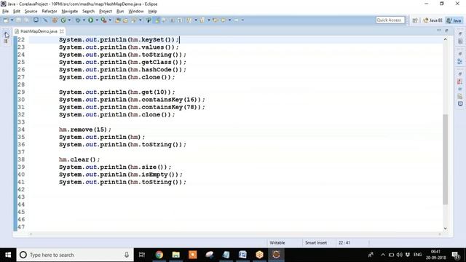This screenshot has height=262, width=466.
Task: Open the Declaration view icon
Action: [460, 96]
